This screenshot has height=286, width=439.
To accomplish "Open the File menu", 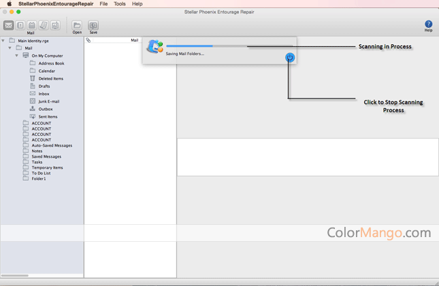I will 103,3.
